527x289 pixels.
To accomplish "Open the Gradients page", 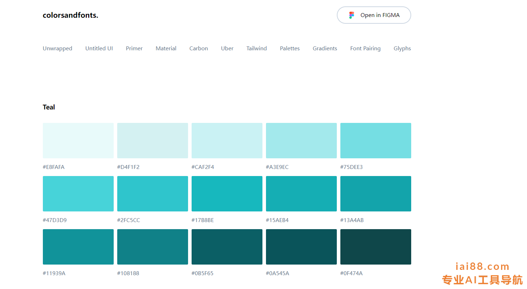I will 325,49.
